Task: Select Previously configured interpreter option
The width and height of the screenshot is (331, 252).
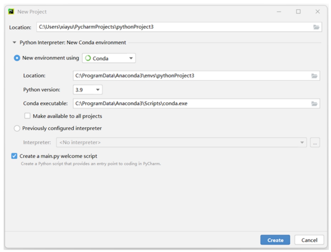Action: pyautogui.click(x=17, y=128)
